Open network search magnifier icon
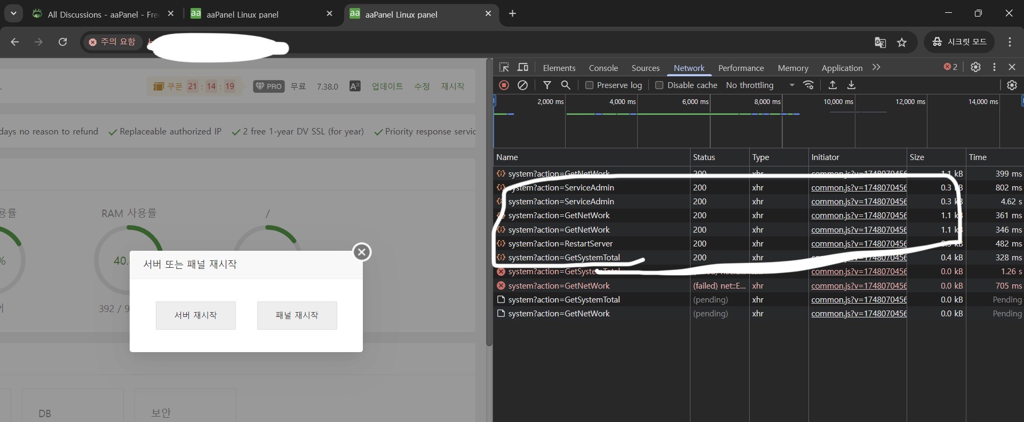This screenshot has height=422, width=1024. (x=566, y=85)
